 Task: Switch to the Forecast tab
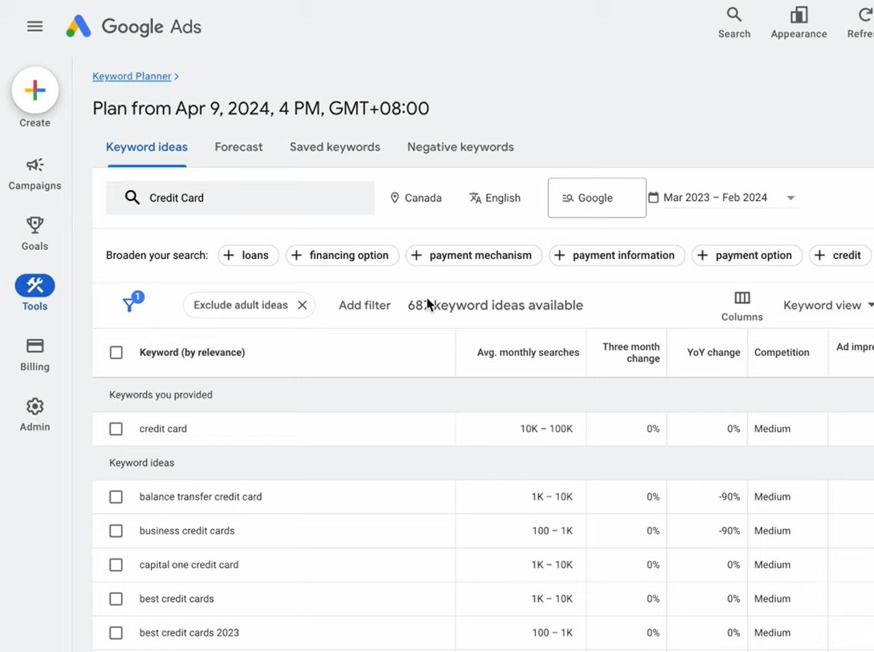coord(239,147)
